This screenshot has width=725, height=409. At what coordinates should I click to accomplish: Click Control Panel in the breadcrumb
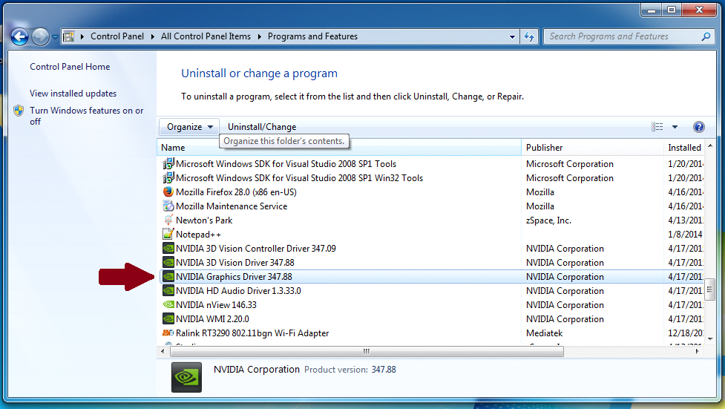117,36
